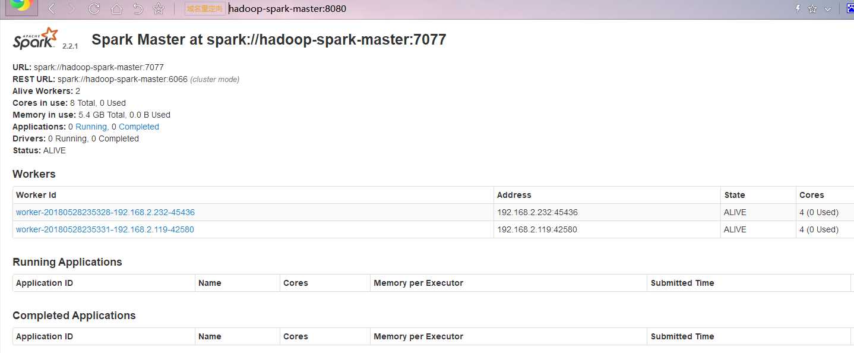
Task: Go back to the previous page
Action: (x=52, y=8)
